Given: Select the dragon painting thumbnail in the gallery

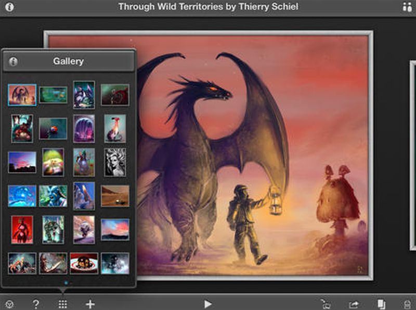Looking at the screenshot, I should coord(22,95).
